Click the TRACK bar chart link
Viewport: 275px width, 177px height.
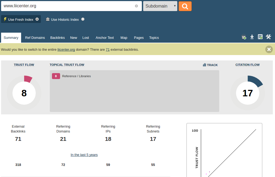tap(210, 65)
